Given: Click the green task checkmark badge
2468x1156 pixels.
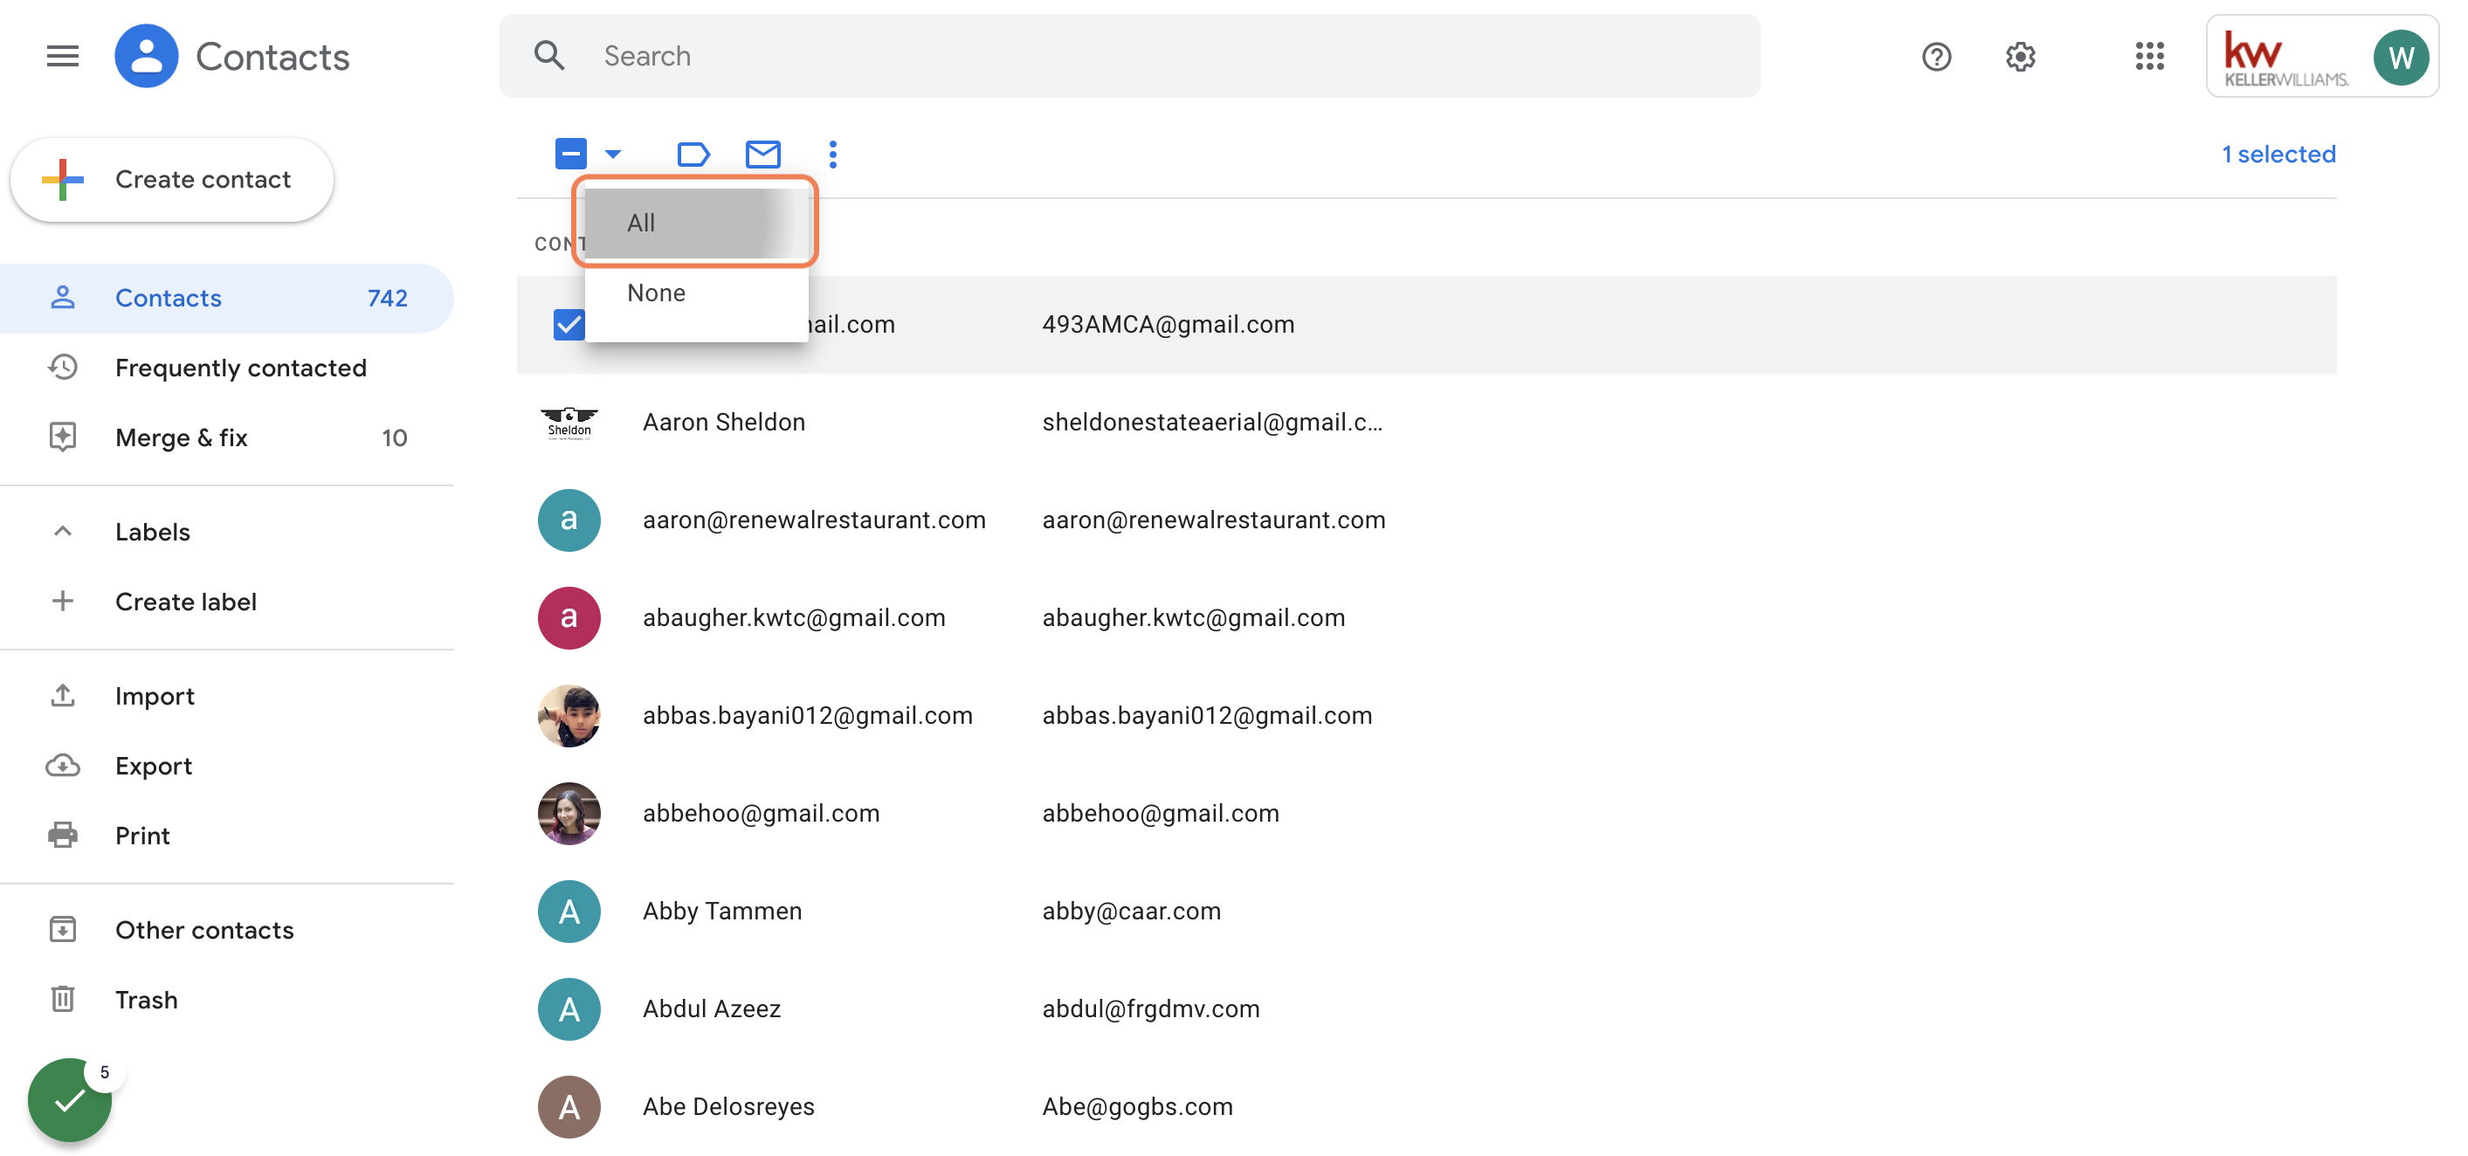Looking at the screenshot, I should 69,1100.
